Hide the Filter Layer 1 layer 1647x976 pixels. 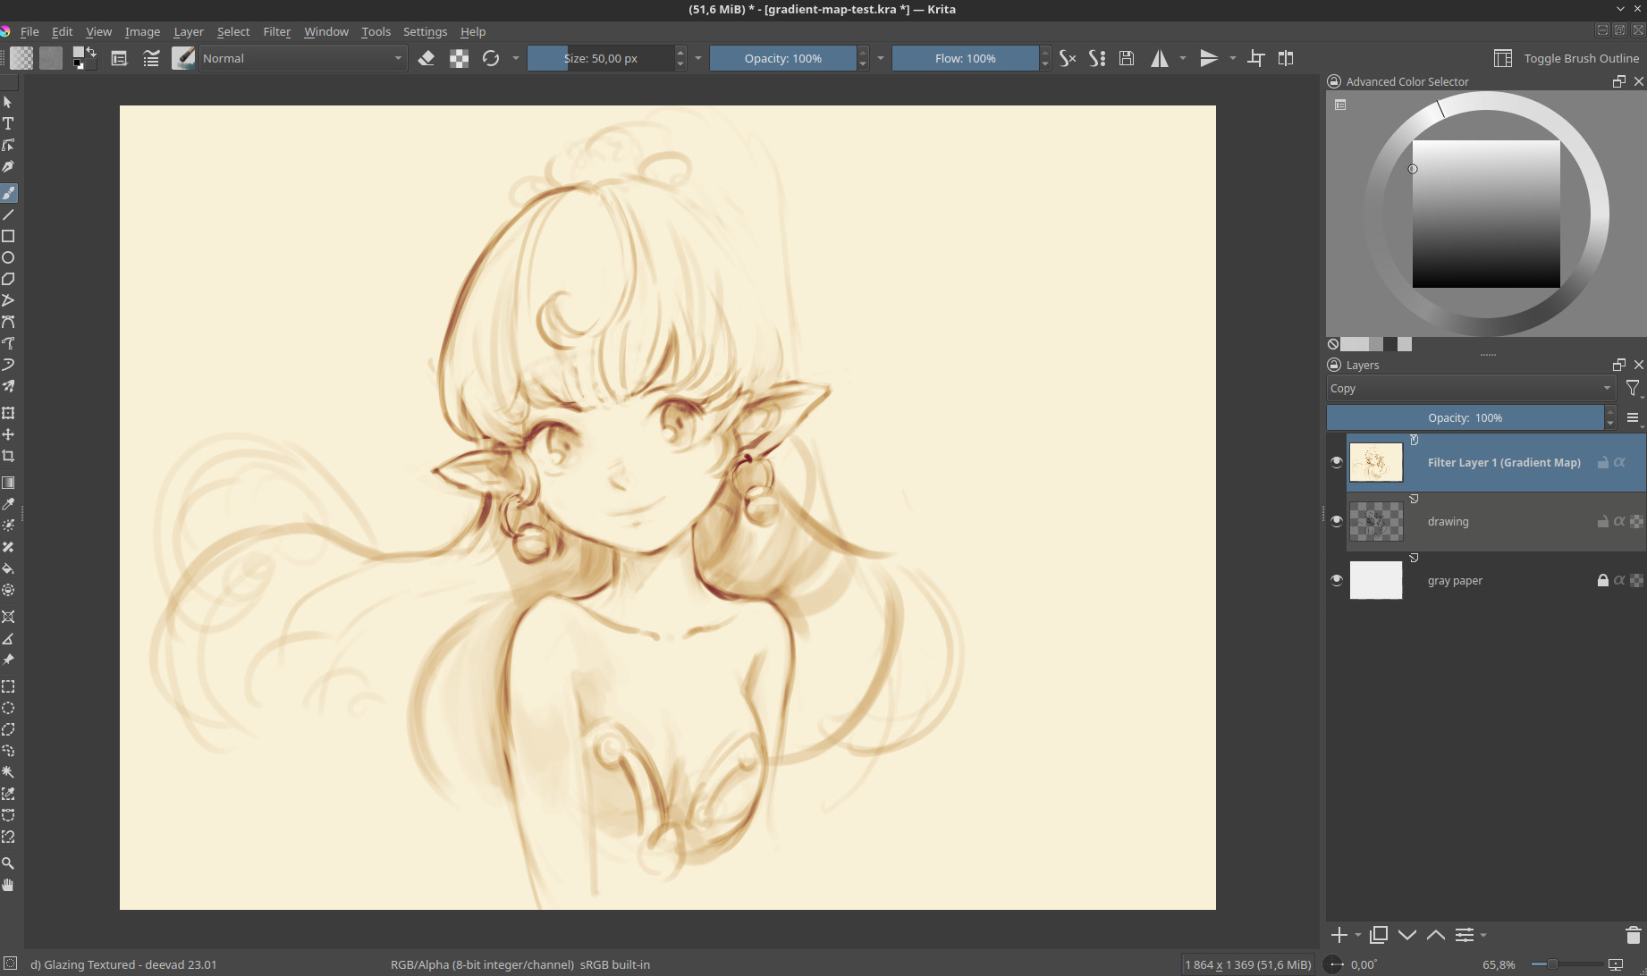coord(1337,462)
